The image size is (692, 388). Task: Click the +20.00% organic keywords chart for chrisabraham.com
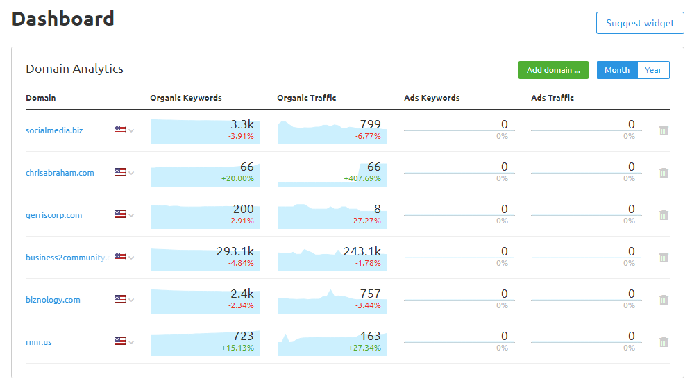pyautogui.click(x=205, y=174)
